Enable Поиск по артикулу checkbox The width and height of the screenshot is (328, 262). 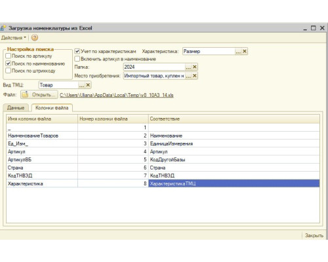pyautogui.click(x=9, y=56)
